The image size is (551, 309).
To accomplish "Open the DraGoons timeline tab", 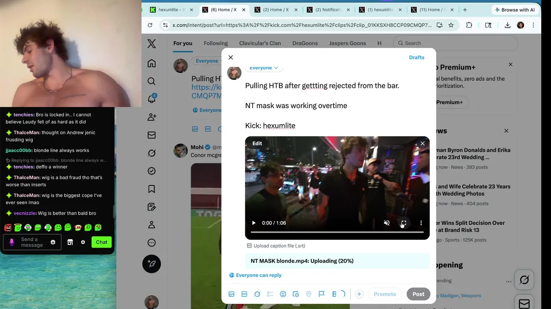I will tap(305, 43).
